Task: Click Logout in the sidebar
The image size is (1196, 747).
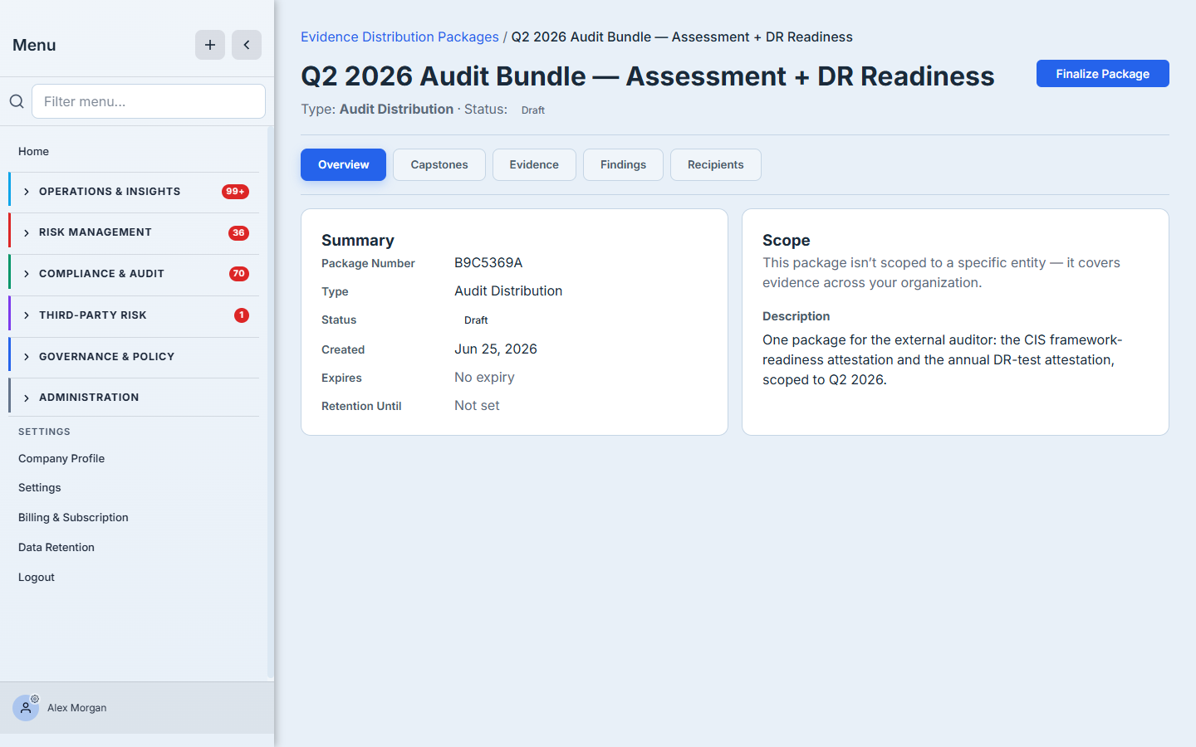Action: coord(37,577)
